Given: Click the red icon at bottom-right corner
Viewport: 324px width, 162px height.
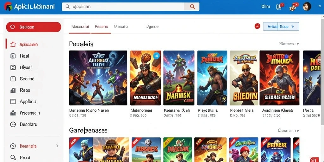Looking at the screenshot, I should click(x=314, y=159).
